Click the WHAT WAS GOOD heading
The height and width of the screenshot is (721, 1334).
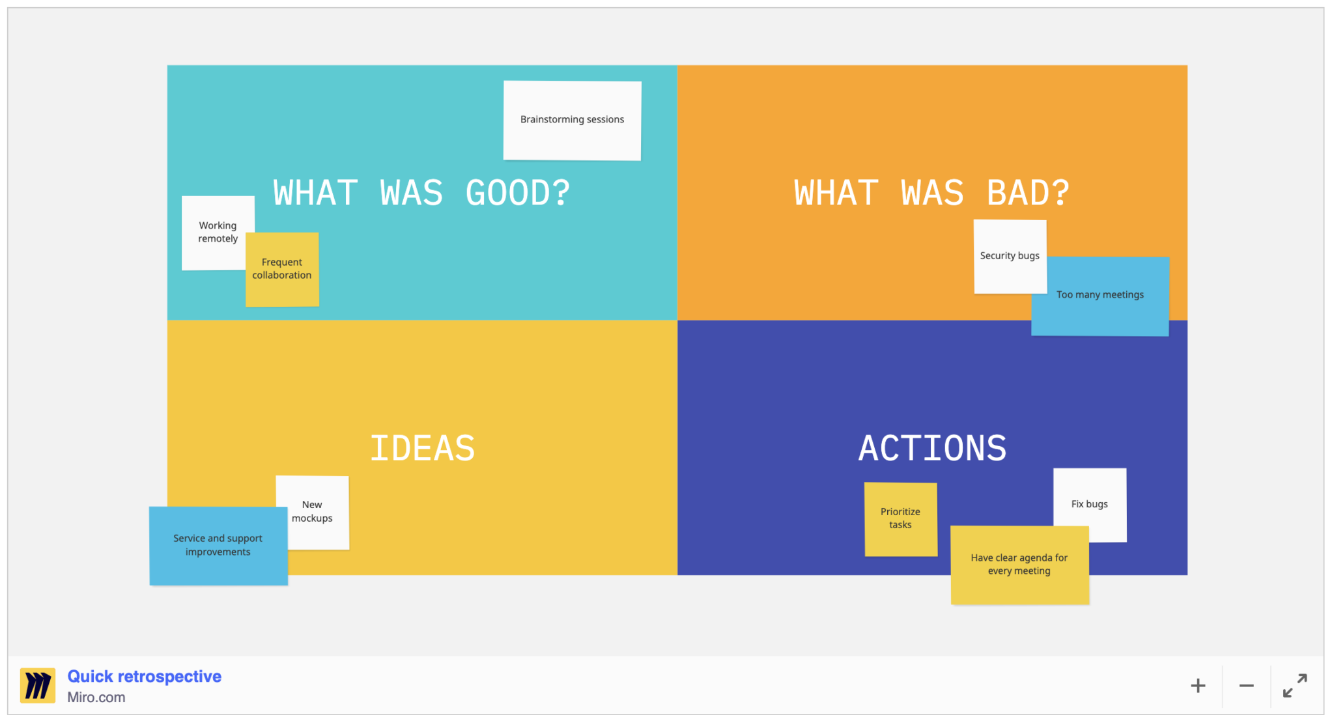(421, 191)
